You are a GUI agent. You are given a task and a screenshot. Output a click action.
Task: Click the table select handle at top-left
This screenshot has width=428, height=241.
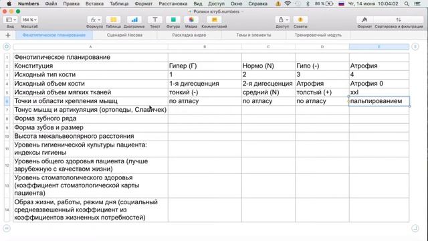click(7, 47)
